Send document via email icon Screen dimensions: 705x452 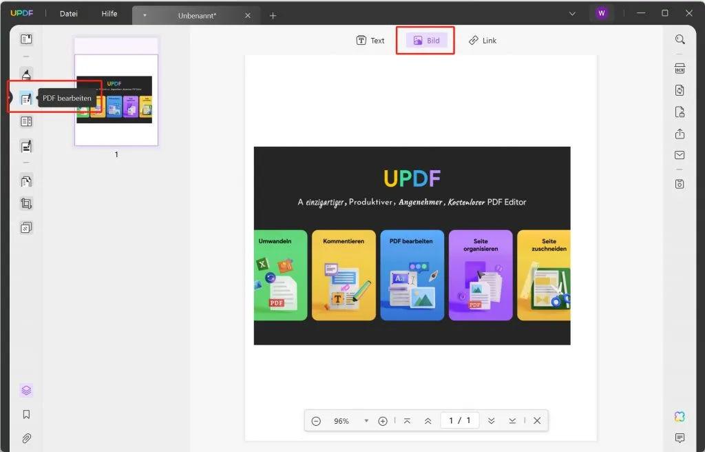tap(680, 155)
